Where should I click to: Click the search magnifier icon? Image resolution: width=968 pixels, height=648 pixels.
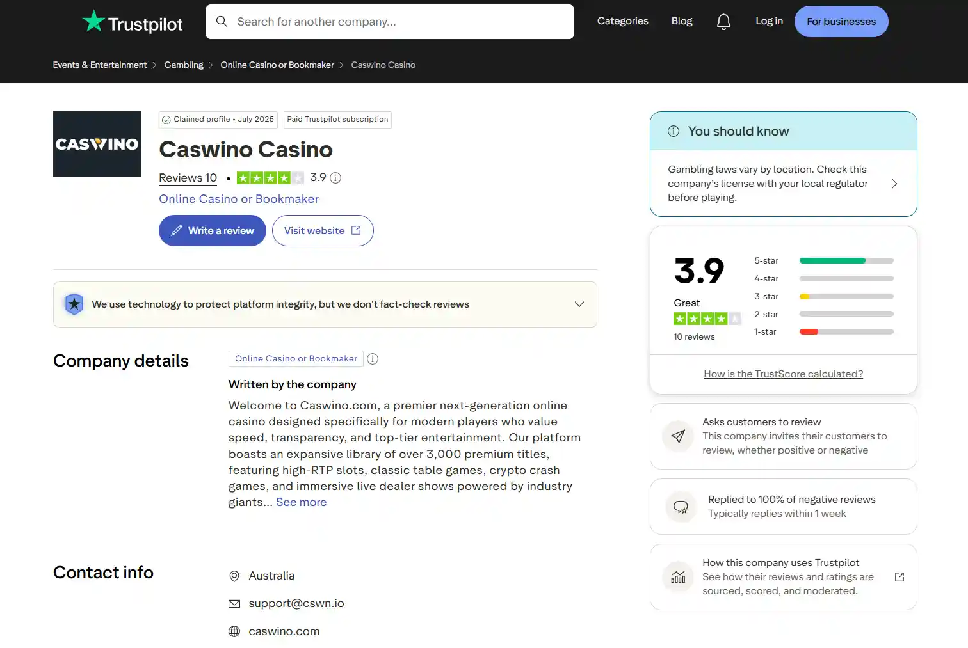pos(222,22)
